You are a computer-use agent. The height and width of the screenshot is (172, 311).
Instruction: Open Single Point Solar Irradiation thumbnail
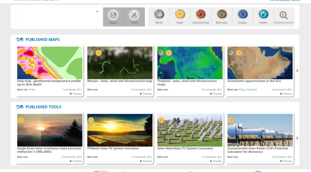(x=50, y=130)
